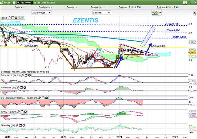
Task: Click the Cartera field in the status row
Action: 20,7
